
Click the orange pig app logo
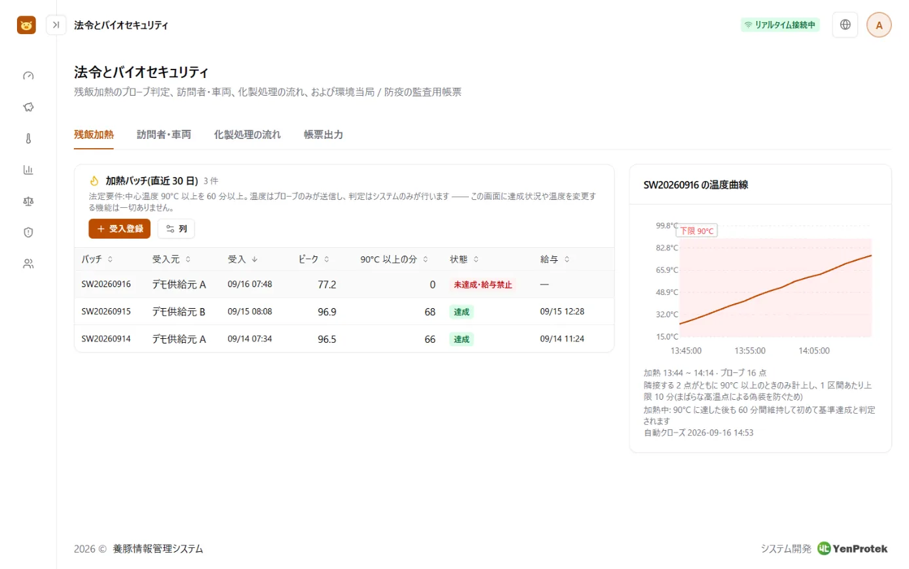click(26, 25)
